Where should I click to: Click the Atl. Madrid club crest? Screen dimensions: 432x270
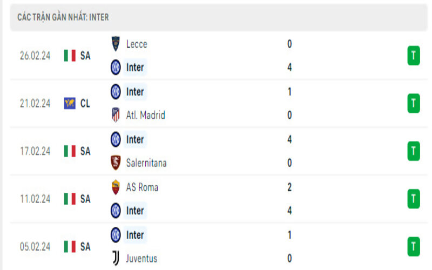[116, 115]
